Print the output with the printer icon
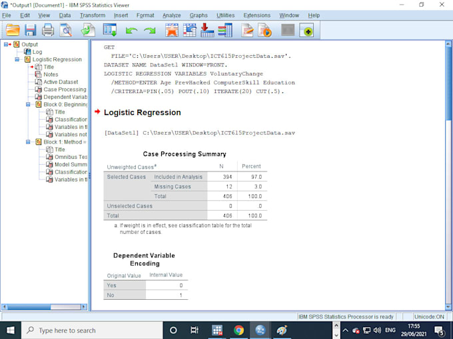 (48, 30)
